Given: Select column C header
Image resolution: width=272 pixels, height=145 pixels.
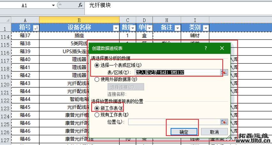Looking at the screenshot, I should click(128, 20).
